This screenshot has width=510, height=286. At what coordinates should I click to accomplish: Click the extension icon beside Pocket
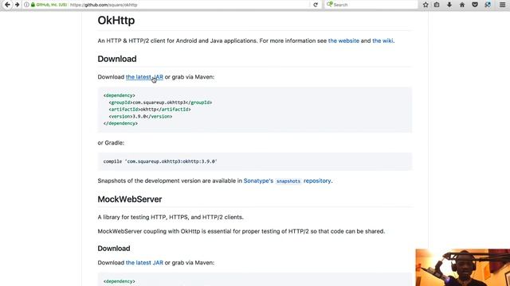488,5
